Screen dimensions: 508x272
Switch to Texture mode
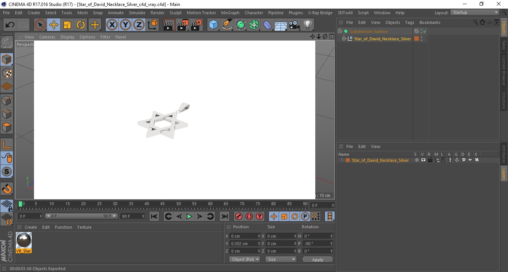point(7,73)
